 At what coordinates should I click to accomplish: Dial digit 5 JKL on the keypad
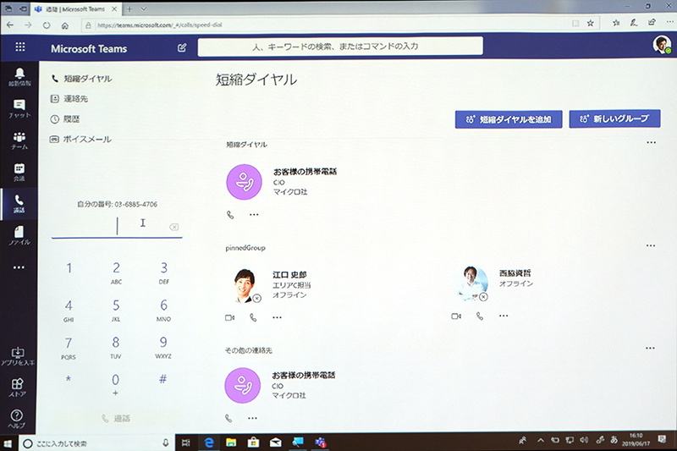click(x=116, y=311)
